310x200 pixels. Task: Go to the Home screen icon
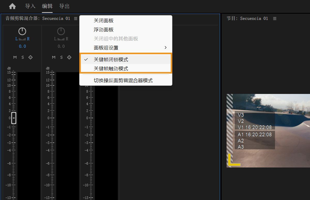click(x=12, y=6)
